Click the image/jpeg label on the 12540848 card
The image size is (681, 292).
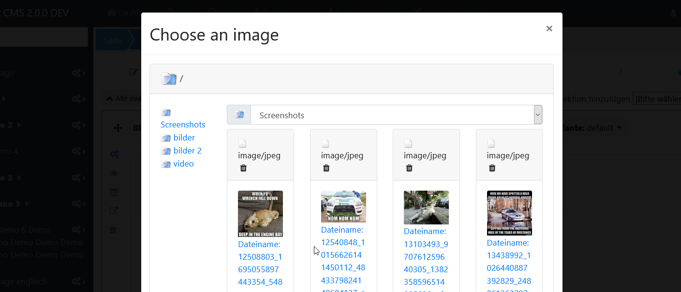tap(342, 155)
